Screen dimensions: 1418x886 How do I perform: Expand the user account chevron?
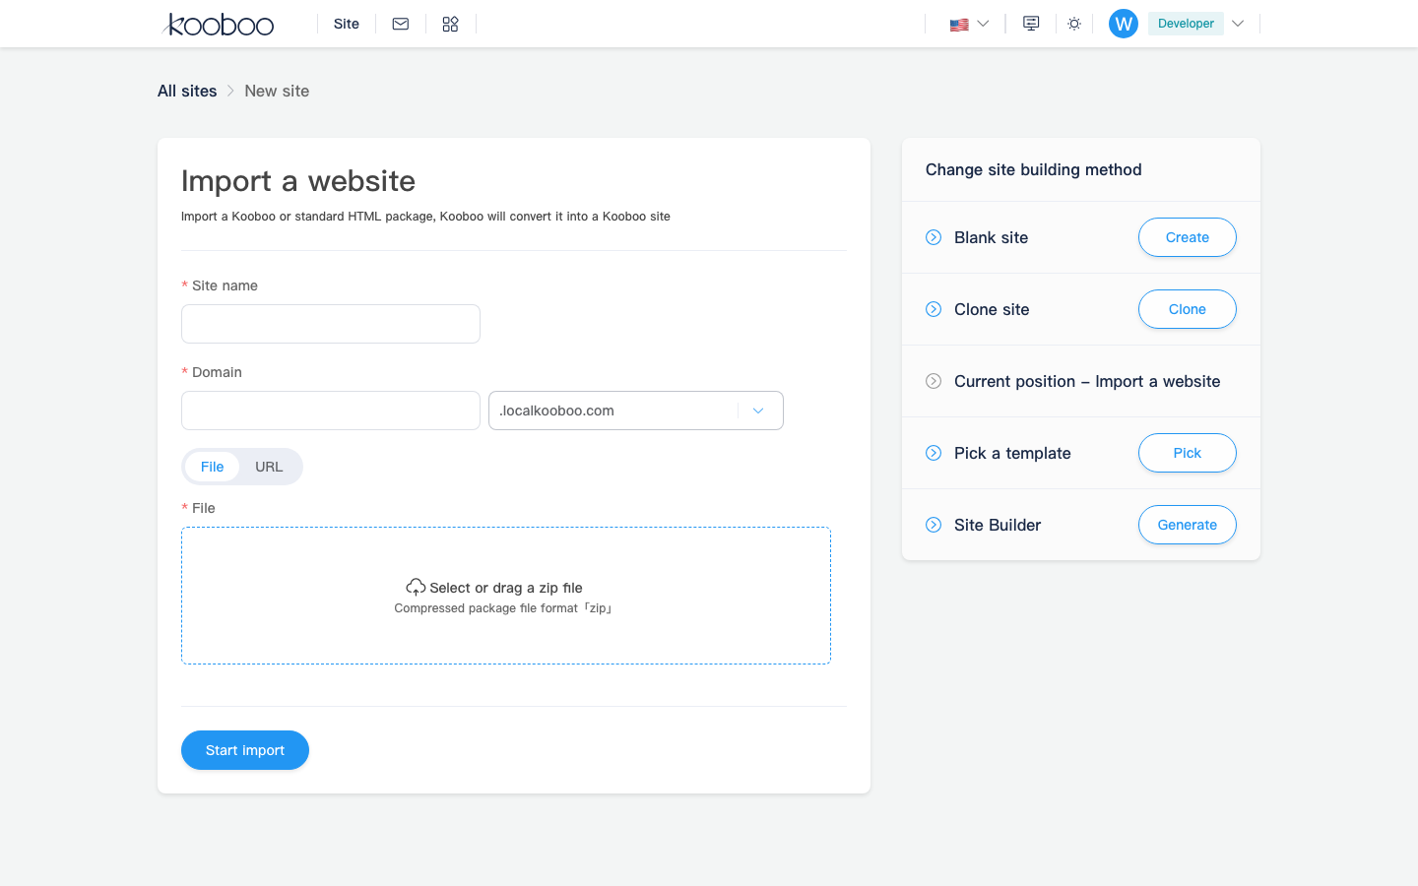coord(1238,24)
